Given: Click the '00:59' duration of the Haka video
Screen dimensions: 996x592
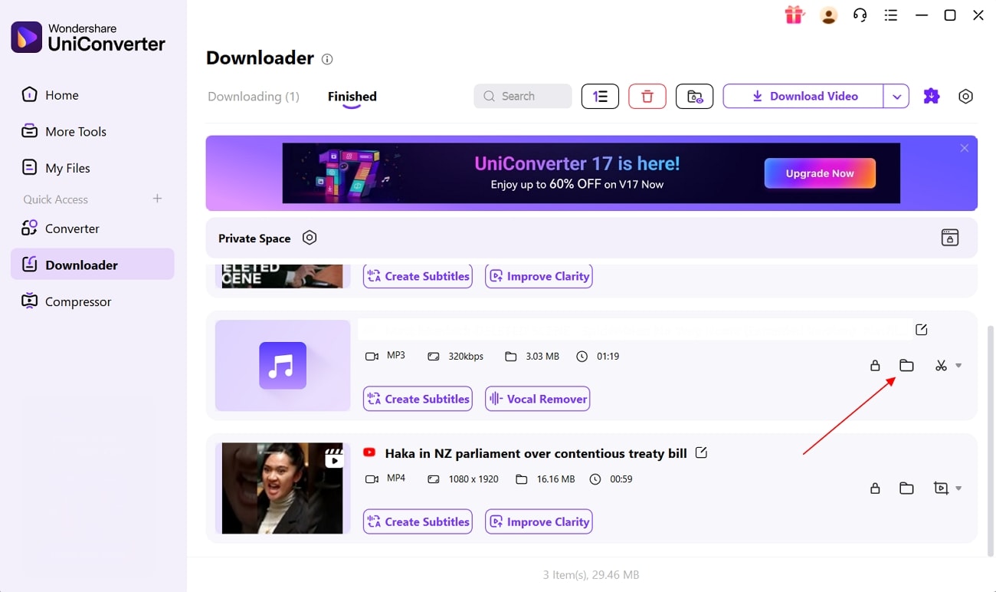Looking at the screenshot, I should [621, 479].
